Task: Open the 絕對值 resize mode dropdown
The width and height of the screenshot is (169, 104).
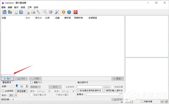Action: pyautogui.click(x=35, y=87)
